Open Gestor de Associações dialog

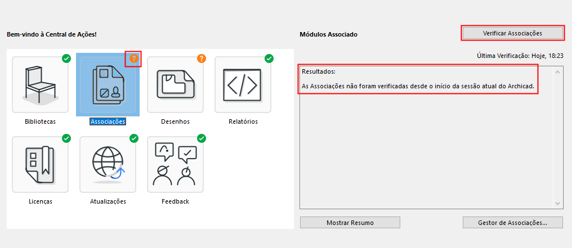(512, 223)
